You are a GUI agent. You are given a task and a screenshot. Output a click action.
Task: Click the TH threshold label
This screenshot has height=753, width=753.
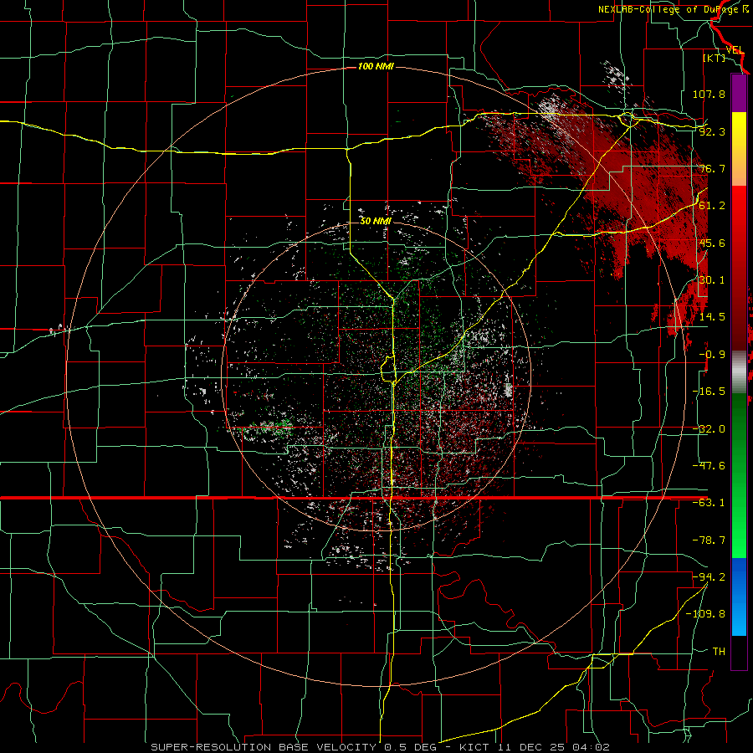pyautogui.click(x=719, y=652)
